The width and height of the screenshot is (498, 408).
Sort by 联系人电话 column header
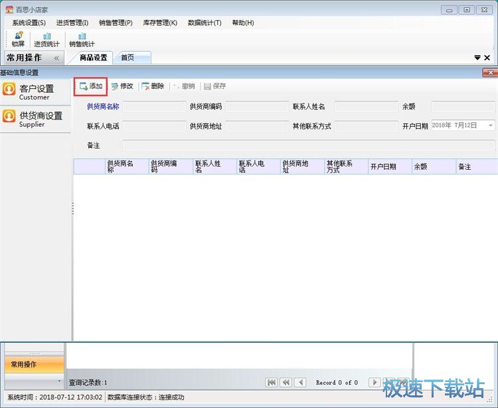[x=258, y=167]
